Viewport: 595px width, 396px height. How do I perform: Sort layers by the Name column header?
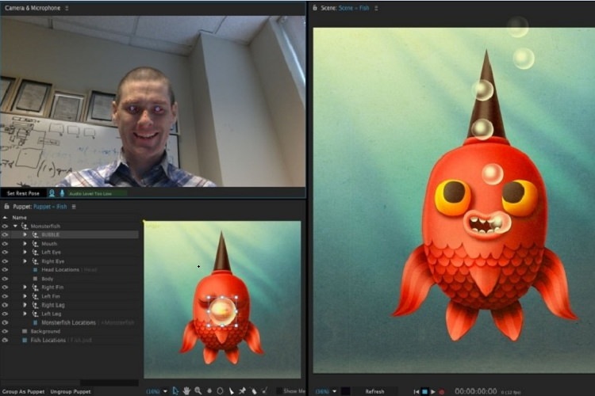pyautogui.click(x=19, y=218)
